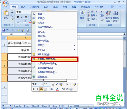Toggle Italic in the mini toolbar

[x=37, y=89]
